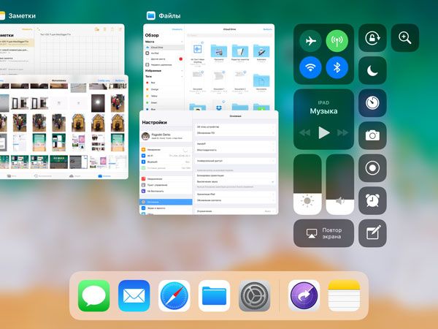The width and height of the screenshot is (438, 329).
Task: Disable Bluetooth in Control Center
Action: click(x=337, y=67)
